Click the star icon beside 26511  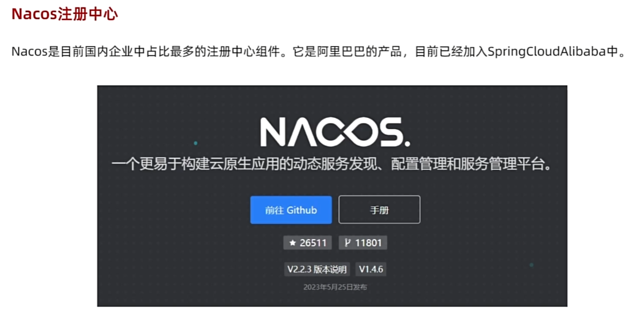292,243
